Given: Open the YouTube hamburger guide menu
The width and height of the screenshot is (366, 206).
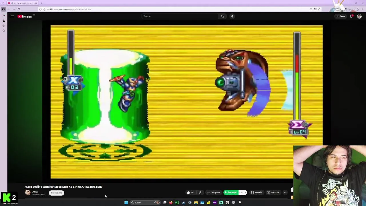Looking at the screenshot, I should point(12,16).
